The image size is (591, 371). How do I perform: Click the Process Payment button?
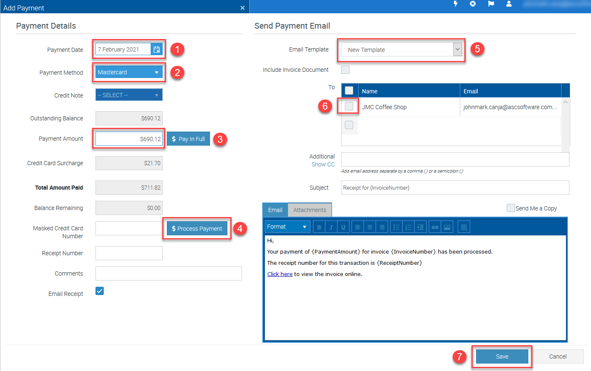197,229
